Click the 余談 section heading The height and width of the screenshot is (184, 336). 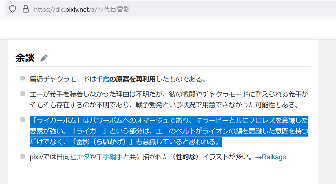25,58
